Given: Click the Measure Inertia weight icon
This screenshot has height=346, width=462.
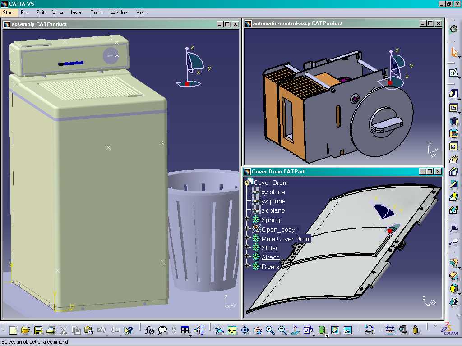Looking at the screenshot, I should click(416, 330).
